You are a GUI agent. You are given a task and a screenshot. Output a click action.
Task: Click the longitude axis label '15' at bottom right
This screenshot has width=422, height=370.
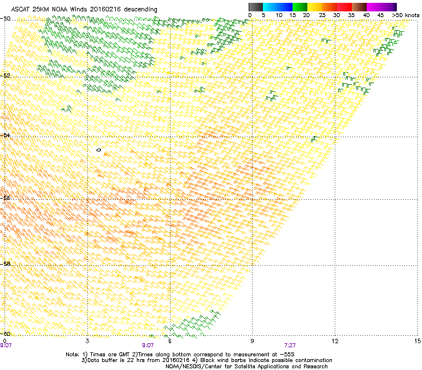417,341
